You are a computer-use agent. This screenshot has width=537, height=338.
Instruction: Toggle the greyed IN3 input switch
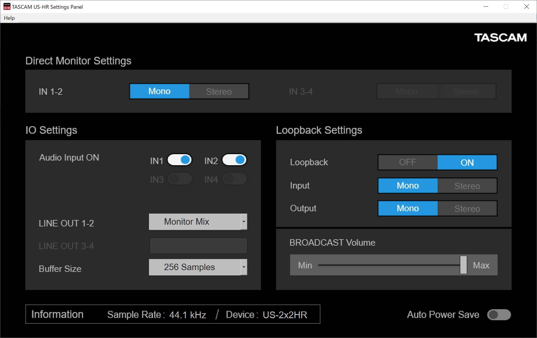180,179
